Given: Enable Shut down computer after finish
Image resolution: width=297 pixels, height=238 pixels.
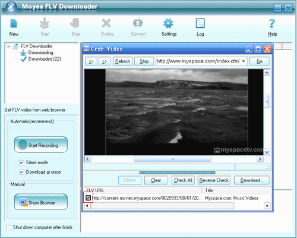Looking at the screenshot, I should coord(8,227).
